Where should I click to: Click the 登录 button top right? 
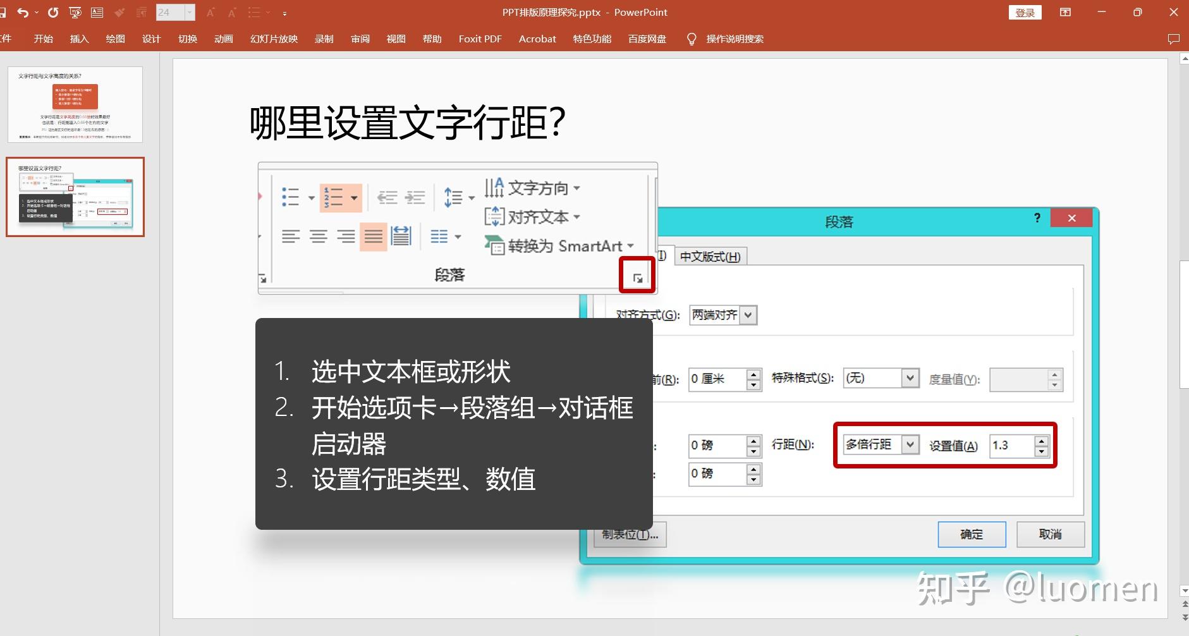click(1024, 12)
